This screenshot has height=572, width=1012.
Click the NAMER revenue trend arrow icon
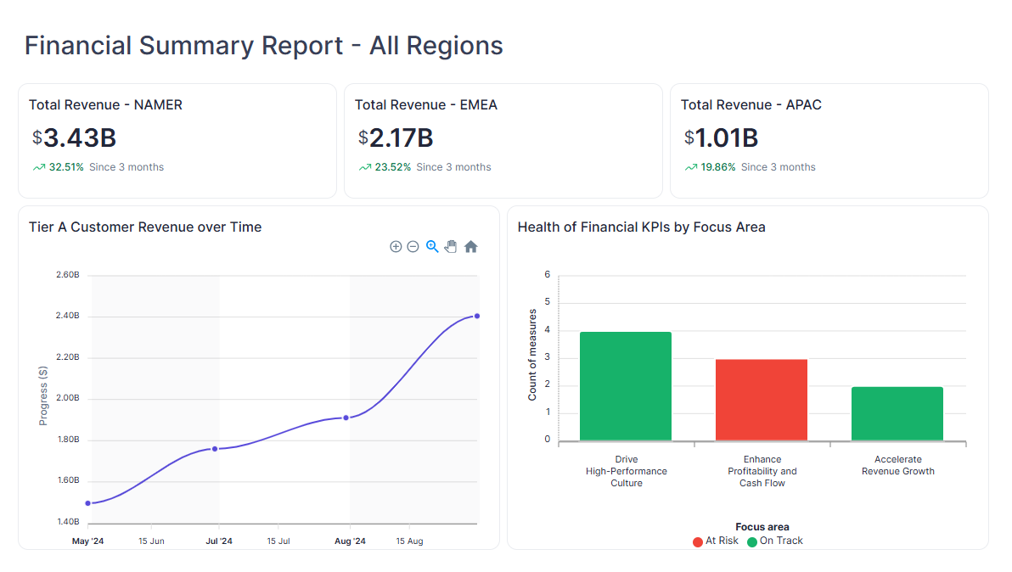(x=38, y=167)
